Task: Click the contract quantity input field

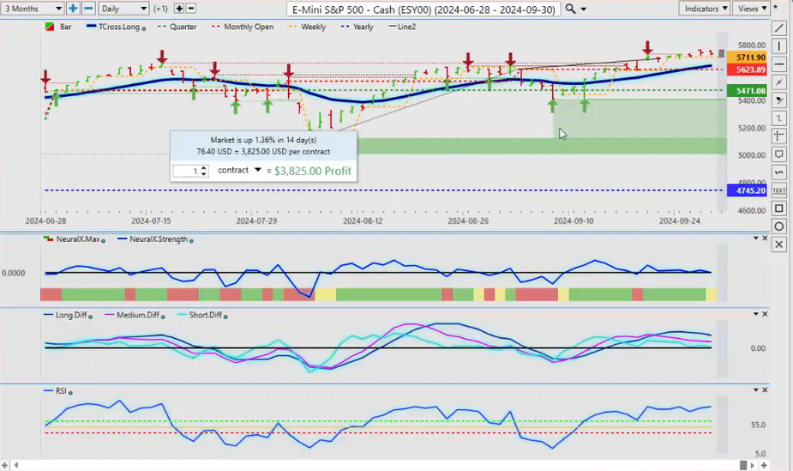Action: 186,171
